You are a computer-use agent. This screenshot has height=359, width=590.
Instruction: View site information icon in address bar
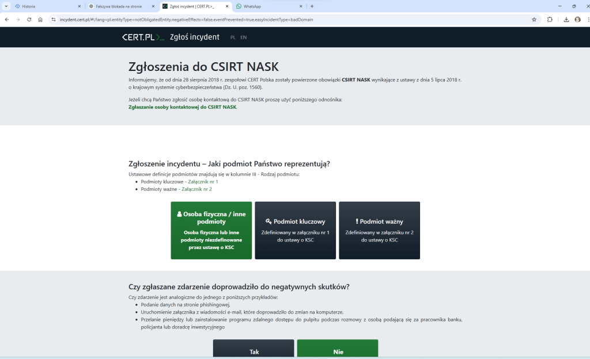(x=54, y=20)
